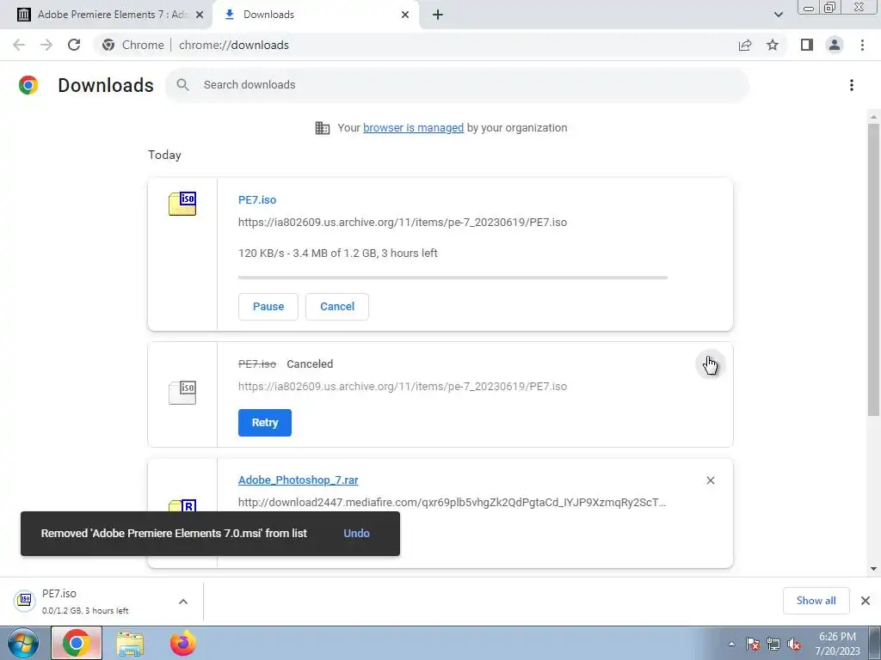Click the scrollbar down arrow
Viewport: 881px width, 660px height.
click(873, 569)
